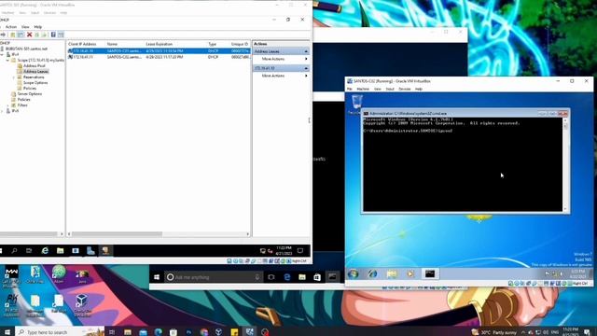The width and height of the screenshot is (597, 336).
Task: Select the 172.16.41.10 lease row
Action: (159, 51)
